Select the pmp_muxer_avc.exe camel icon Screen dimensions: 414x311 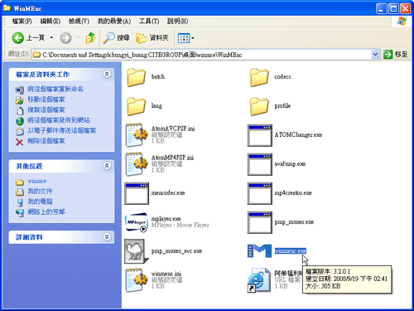coord(137,251)
